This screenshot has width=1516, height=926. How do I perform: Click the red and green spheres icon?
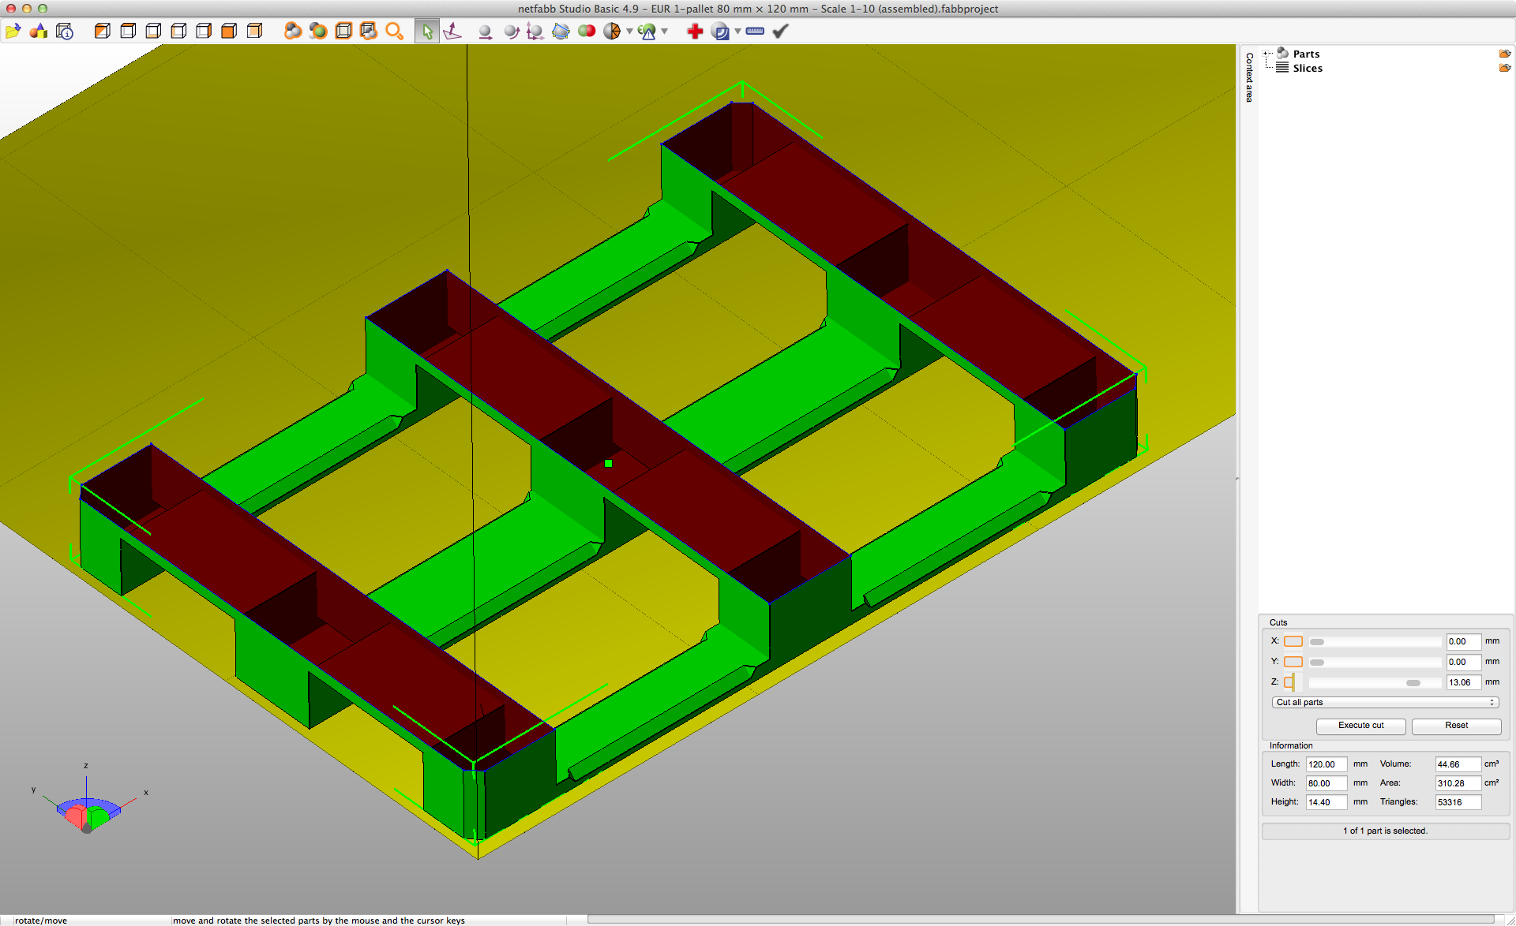(587, 31)
